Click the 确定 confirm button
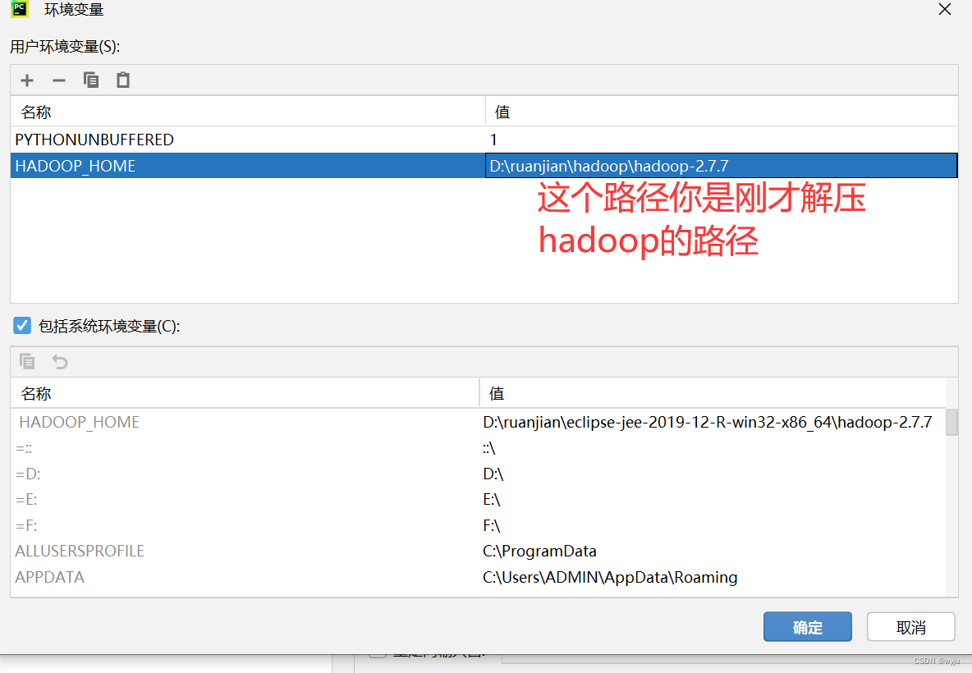Image resolution: width=972 pixels, height=673 pixels. pos(807,627)
